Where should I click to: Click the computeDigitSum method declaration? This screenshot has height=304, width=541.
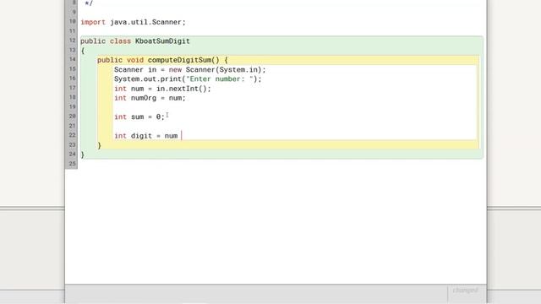pos(162,60)
